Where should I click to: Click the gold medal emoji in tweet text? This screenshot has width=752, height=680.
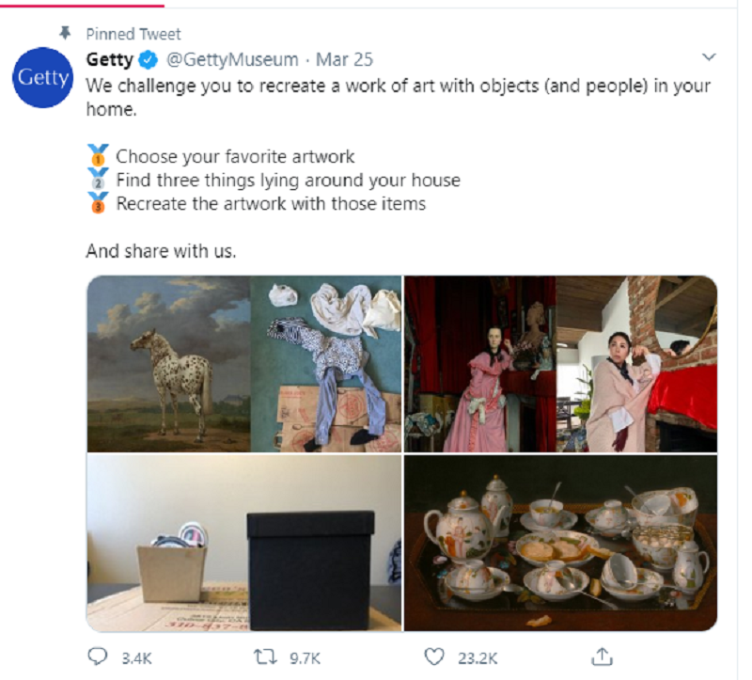[x=98, y=156]
